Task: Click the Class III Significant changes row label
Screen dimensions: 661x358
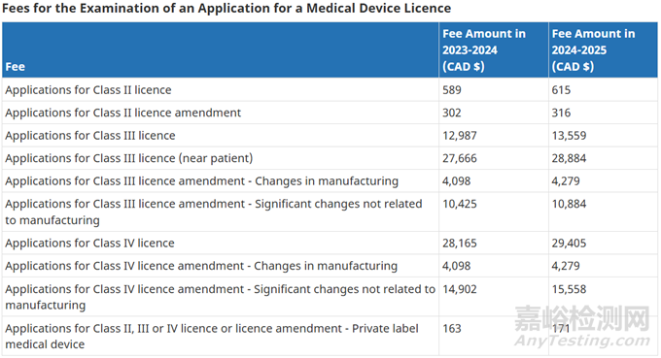Action: (214, 212)
